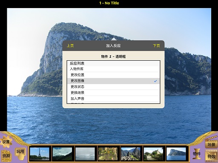218x163 pixels.
Task: Click the 玩用 play button
Action: pos(20,153)
